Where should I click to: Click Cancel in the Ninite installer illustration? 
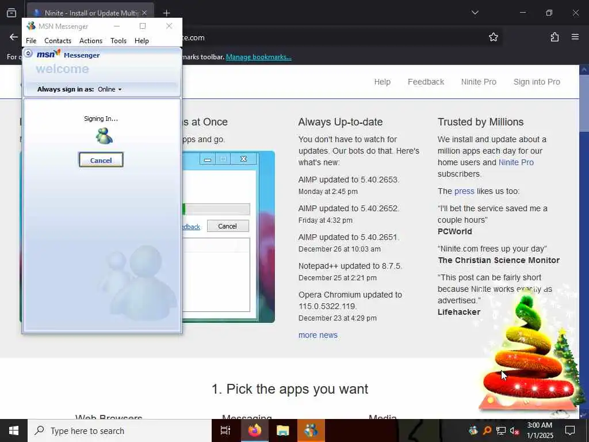point(228,226)
